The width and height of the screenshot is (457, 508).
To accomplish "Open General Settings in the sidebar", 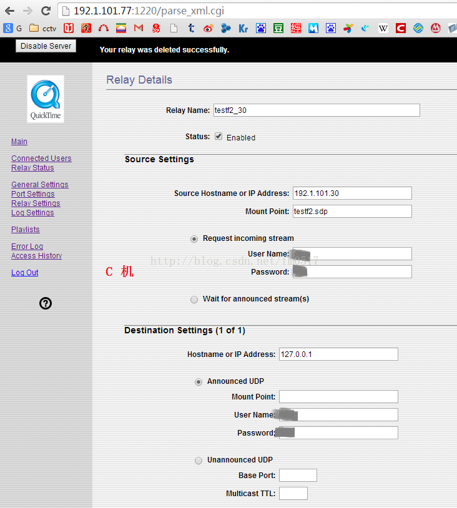I will pos(39,185).
